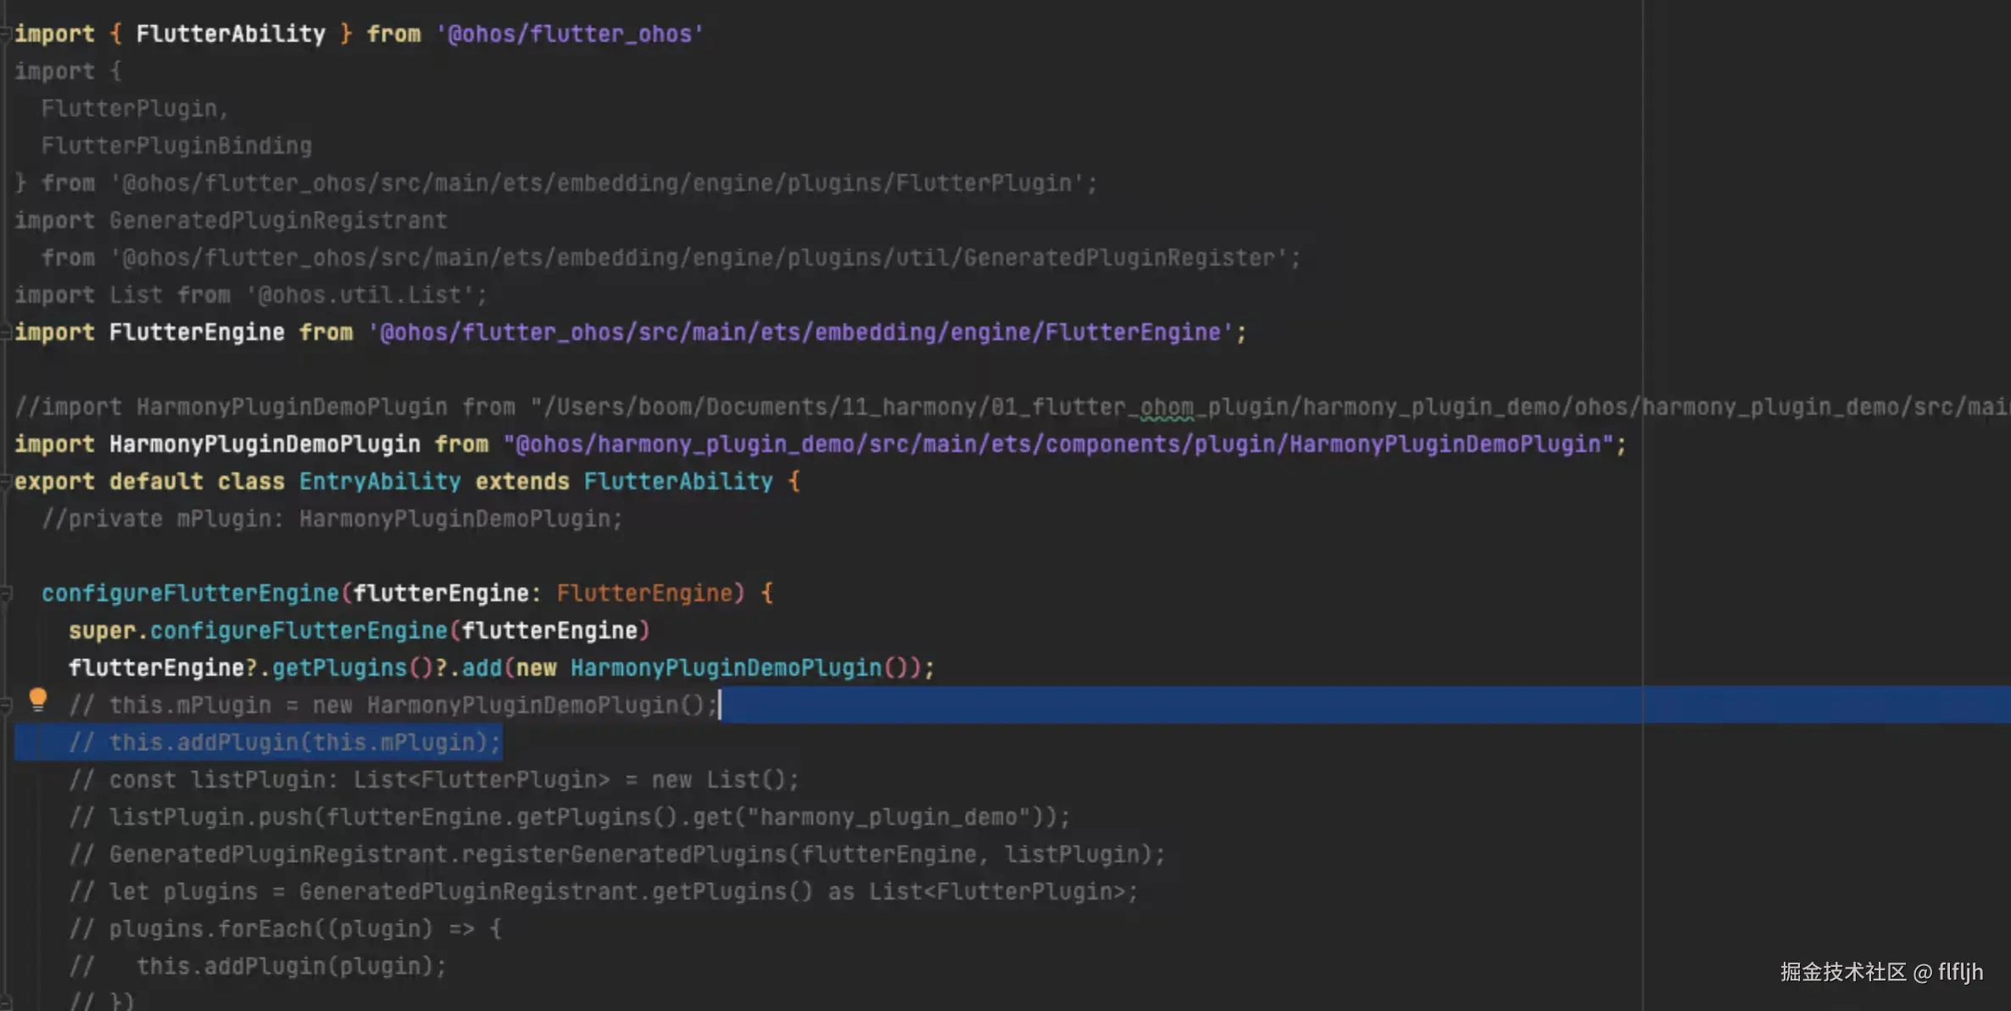Click the fold end marker at bottom gutter
The width and height of the screenshot is (2011, 1011).
point(5,1003)
